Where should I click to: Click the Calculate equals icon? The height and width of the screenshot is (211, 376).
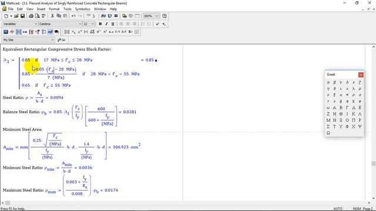(116, 16)
